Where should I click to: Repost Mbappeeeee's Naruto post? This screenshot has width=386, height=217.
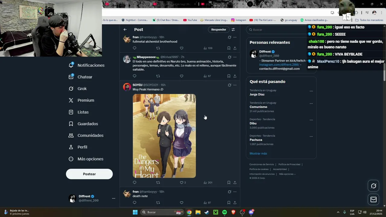point(158,76)
